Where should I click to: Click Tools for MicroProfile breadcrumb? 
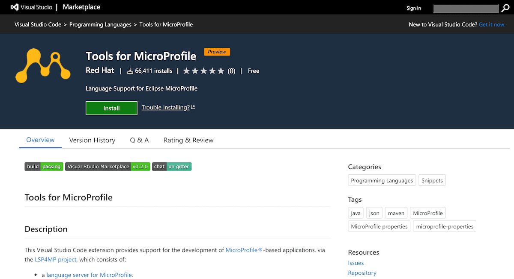click(x=166, y=24)
